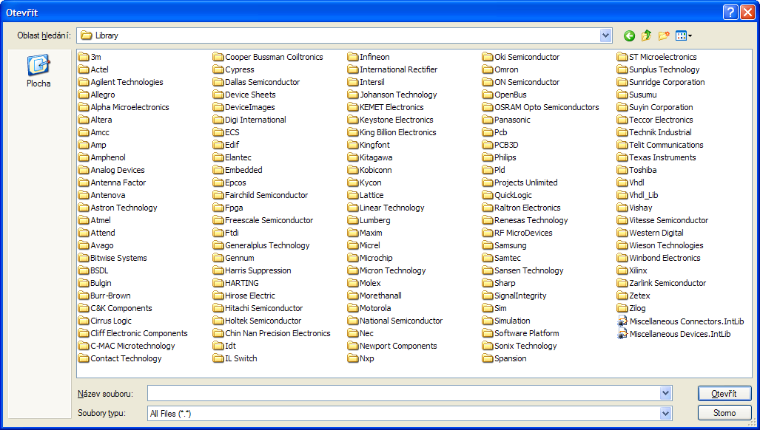Select Miscellaneous Connectors.IntLib file

point(686,321)
